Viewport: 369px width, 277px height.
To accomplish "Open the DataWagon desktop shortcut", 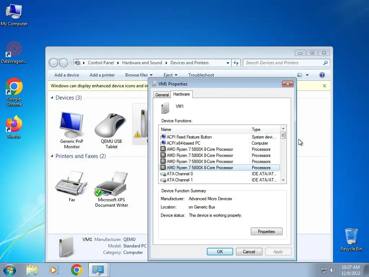I will click(14, 52).
